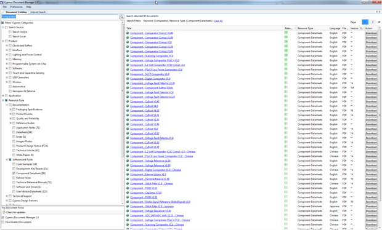Click the green Check for updates refresh icon
382x230 pixels.
pyautogui.click(x=4, y=212)
